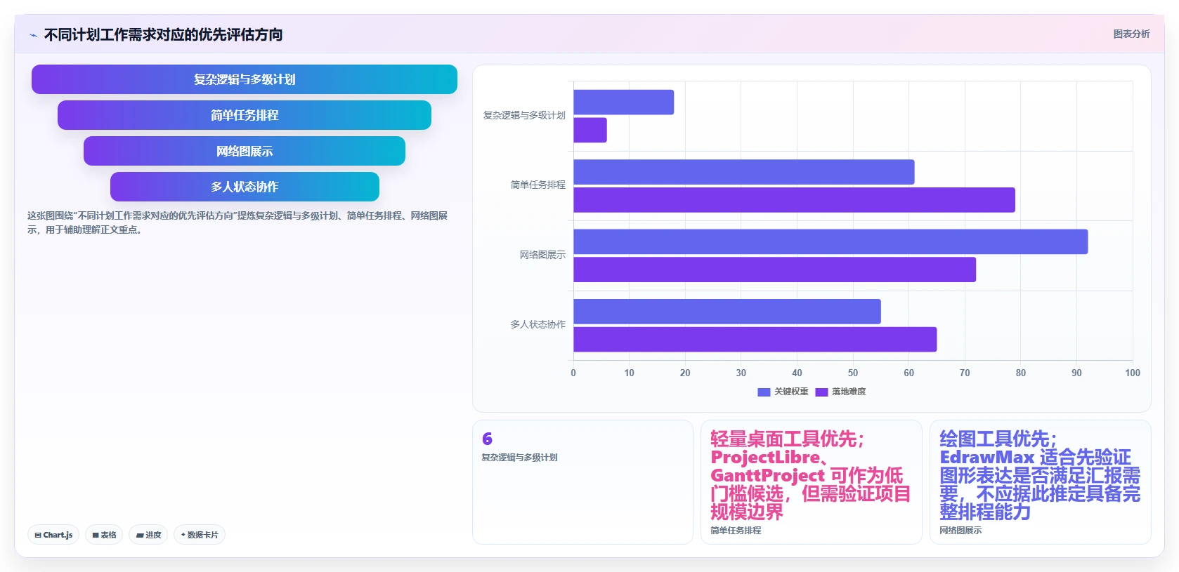This screenshot has height=572, width=1179.
Task: Toggle the 落地难度 legend color box
Action: tap(821, 392)
